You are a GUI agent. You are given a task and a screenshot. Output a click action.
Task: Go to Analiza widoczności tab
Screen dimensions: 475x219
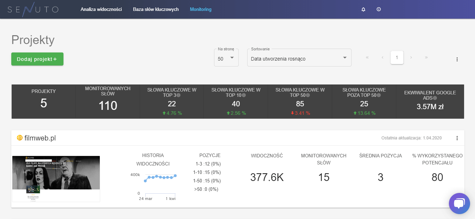point(101,10)
